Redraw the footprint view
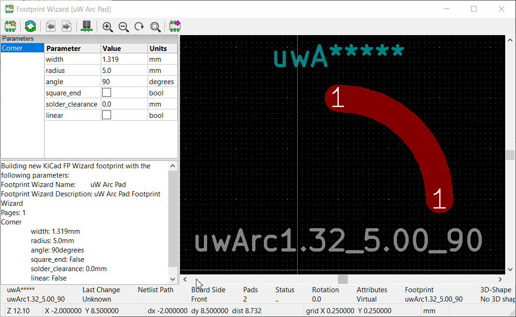 click(139, 27)
